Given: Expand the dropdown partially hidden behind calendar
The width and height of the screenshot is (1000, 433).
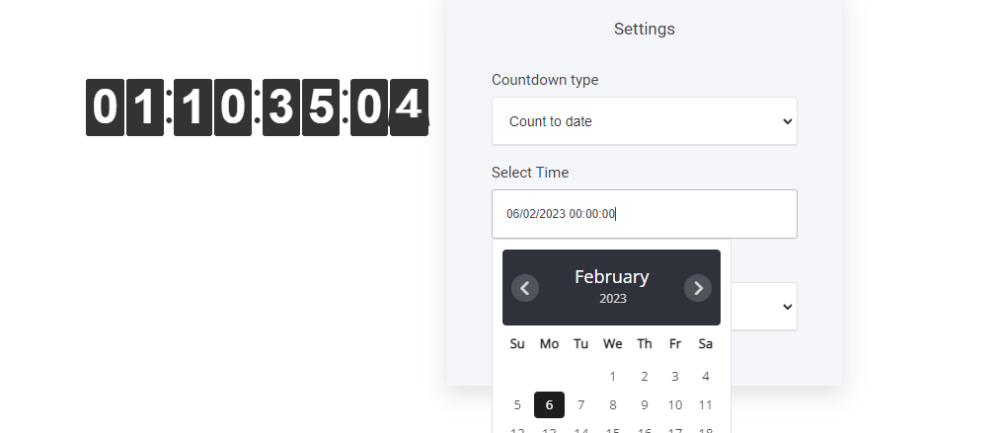Looking at the screenshot, I should point(786,307).
